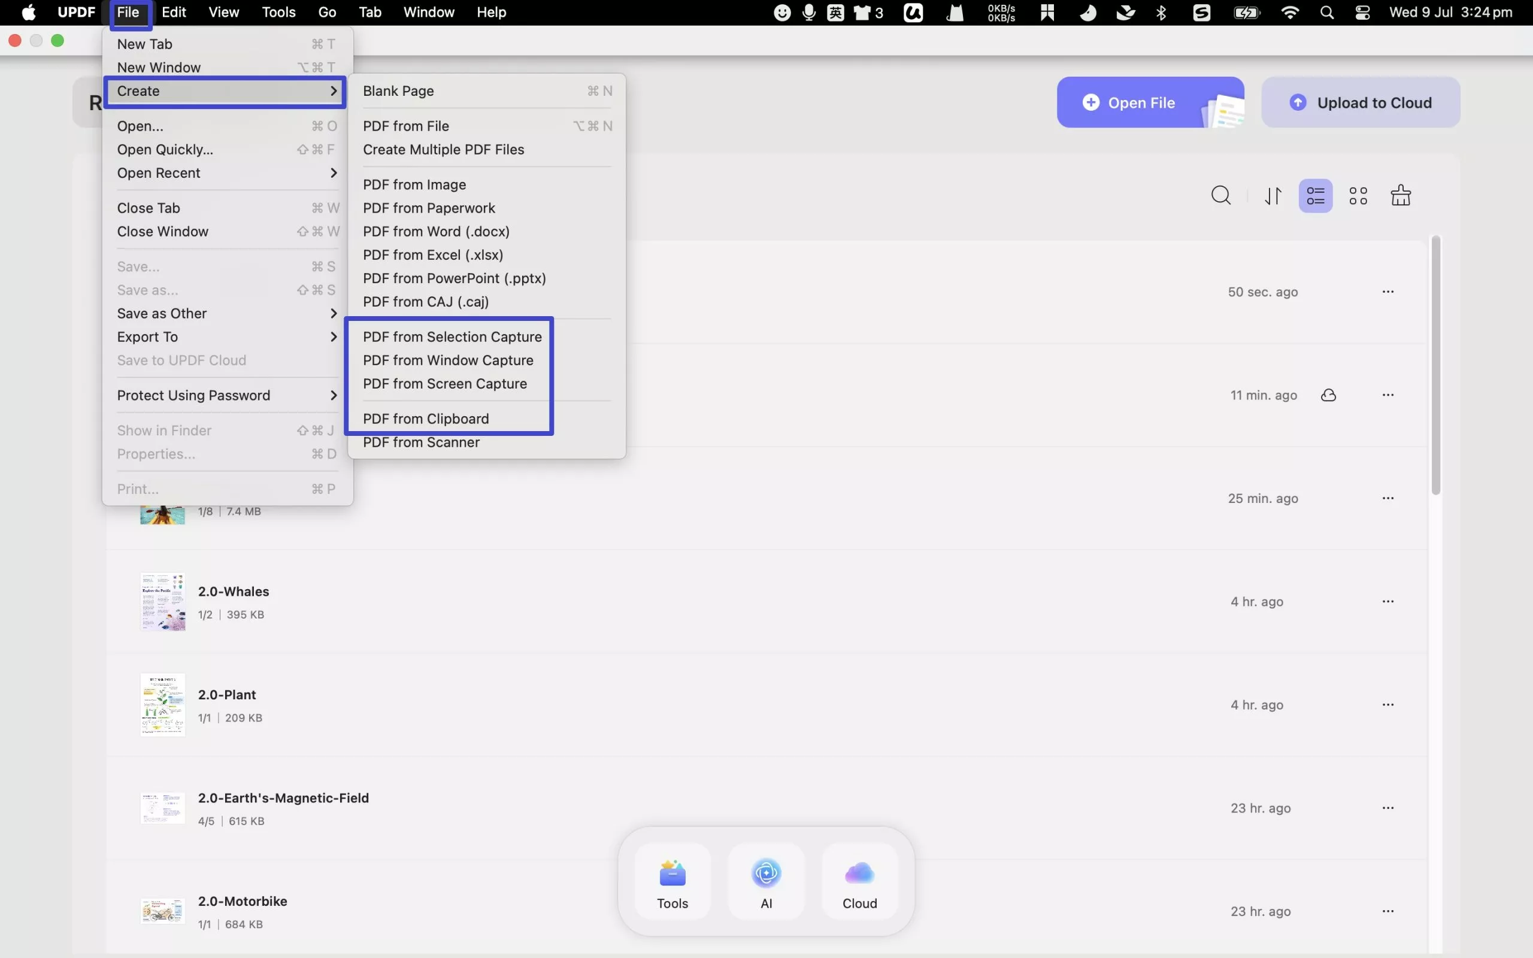Click the battery status icon
Viewport: 1533px width, 958px height.
click(1247, 13)
